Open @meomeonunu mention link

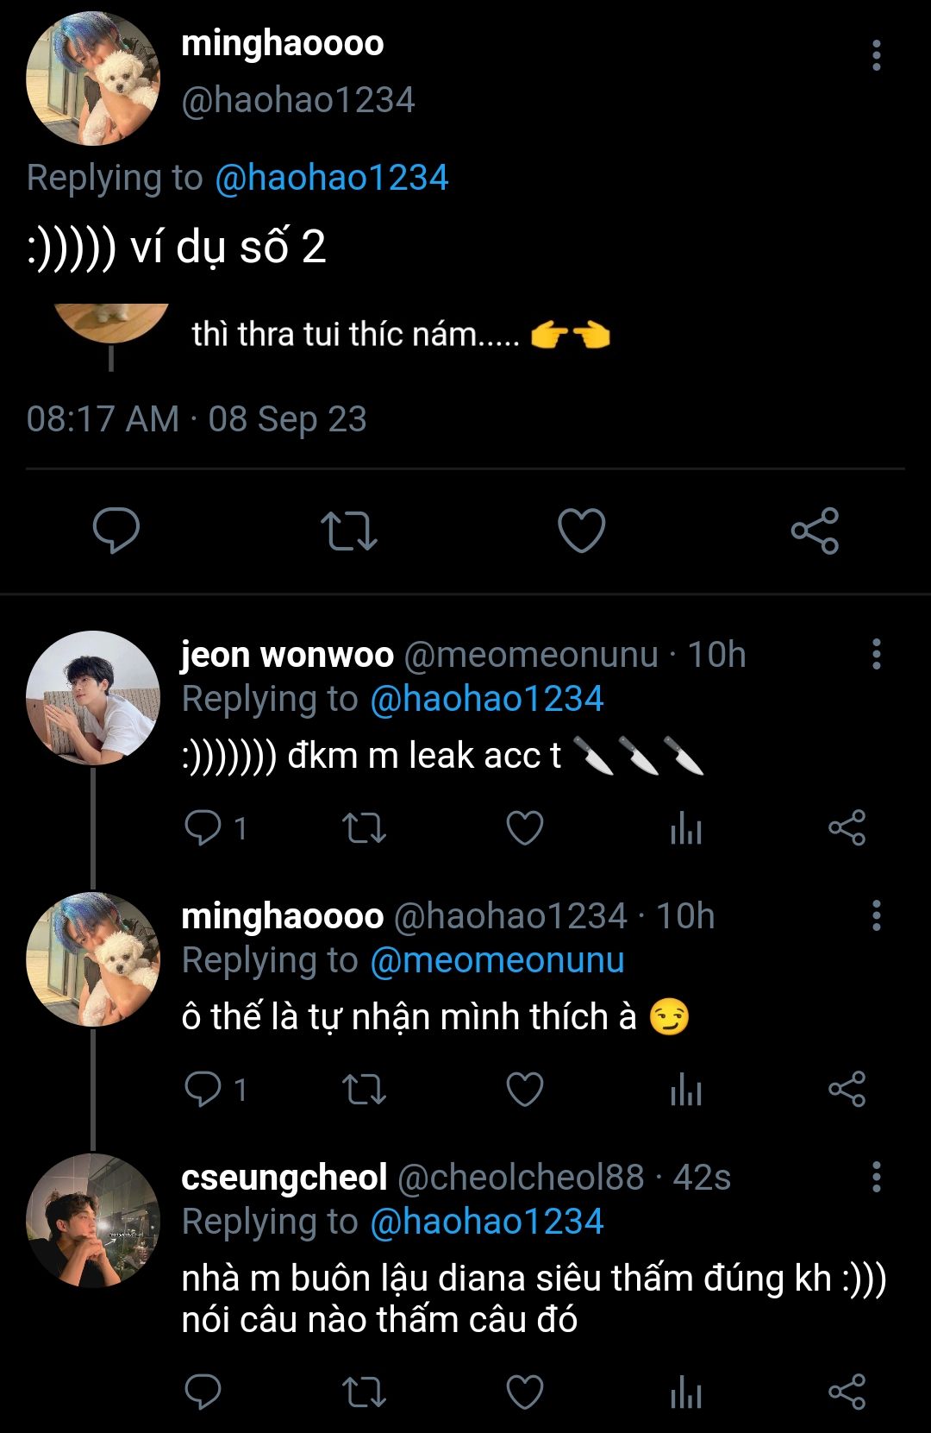point(497,960)
